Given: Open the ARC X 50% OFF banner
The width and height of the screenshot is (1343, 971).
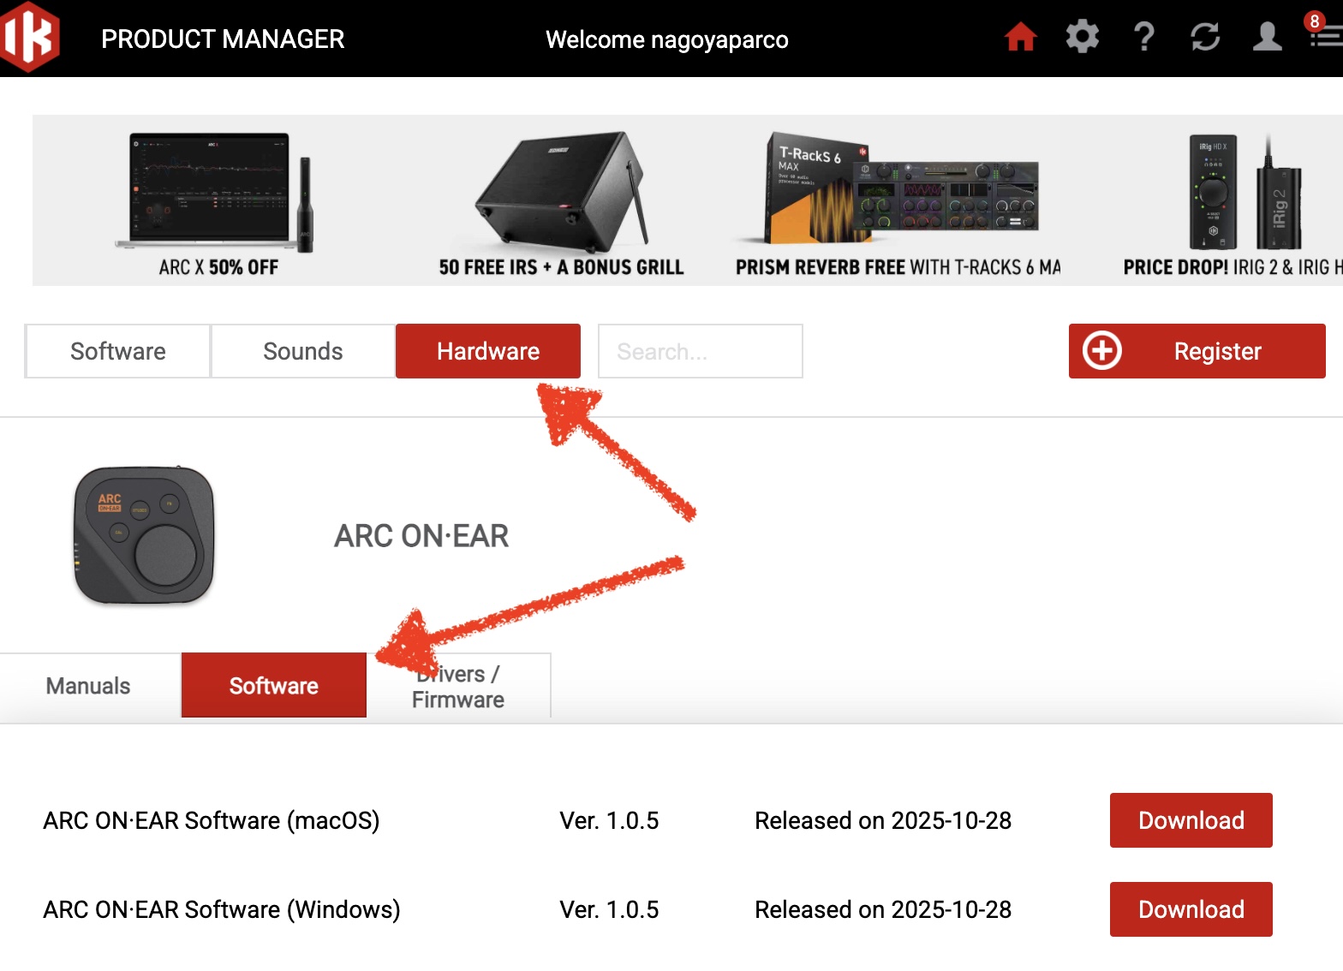Looking at the screenshot, I should pos(218,201).
